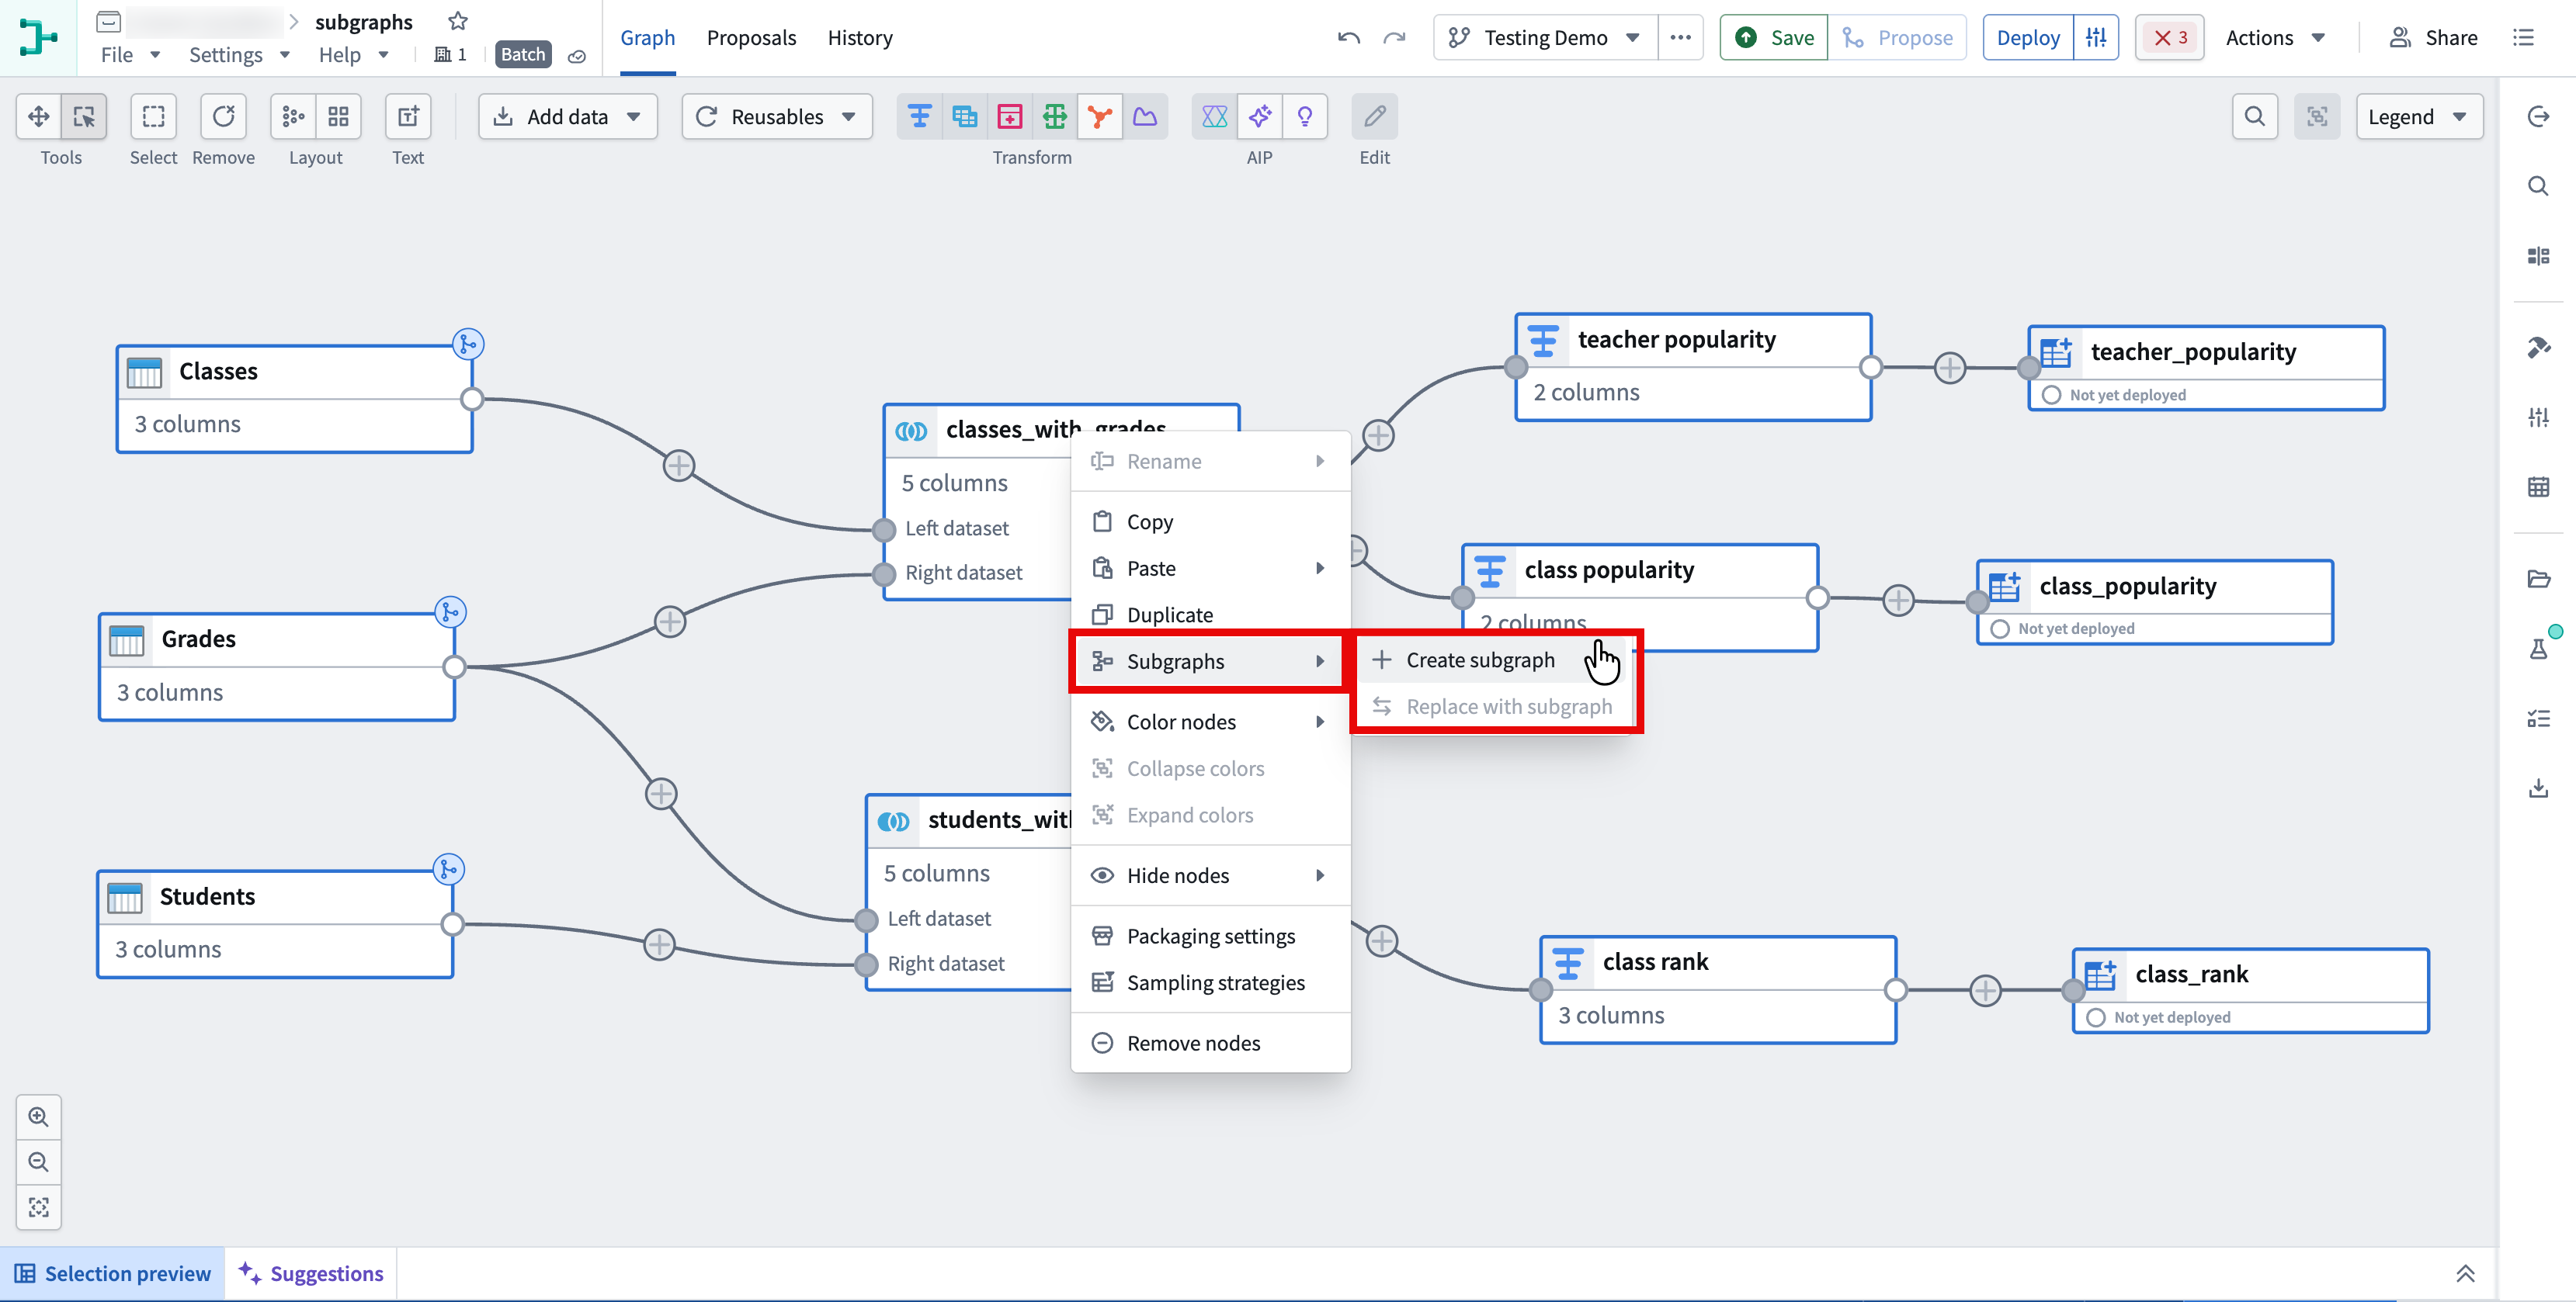Viewport: 2576px width, 1302px height.
Task: Click the blue Transform icon
Action: click(919, 117)
